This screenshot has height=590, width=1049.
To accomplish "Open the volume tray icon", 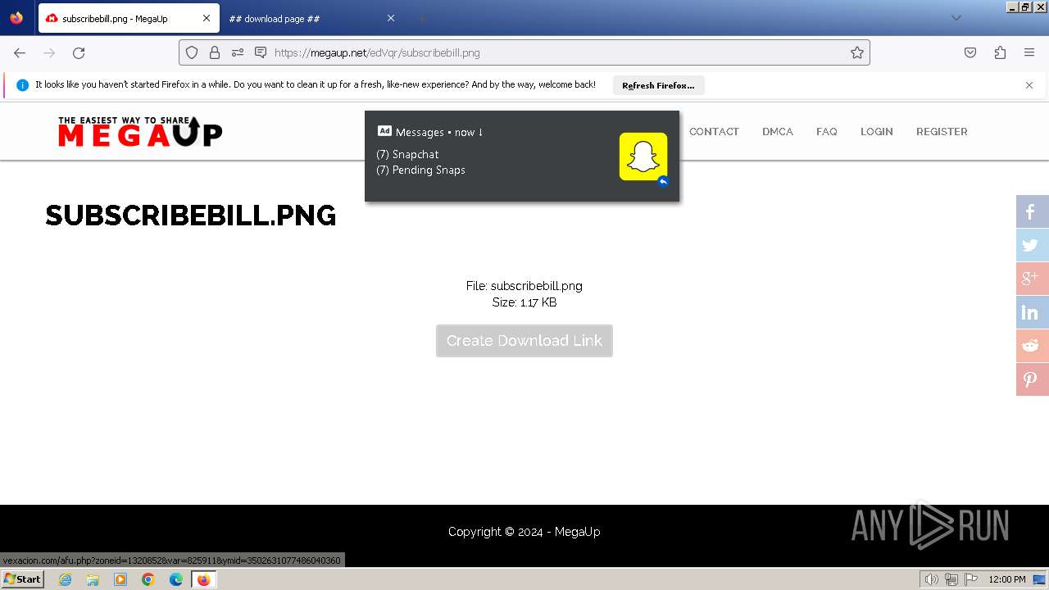I will pos(931,579).
